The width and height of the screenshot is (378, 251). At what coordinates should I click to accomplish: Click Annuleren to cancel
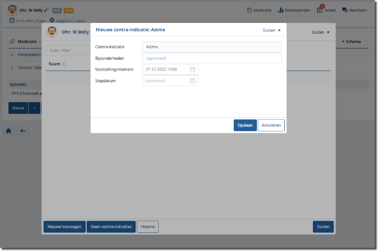pos(271,125)
